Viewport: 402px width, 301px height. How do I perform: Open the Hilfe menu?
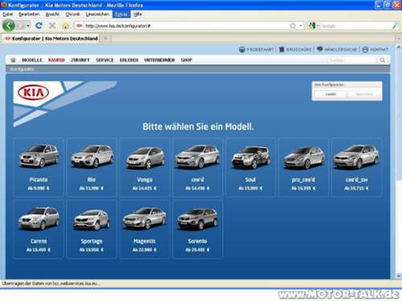click(x=137, y=14)
